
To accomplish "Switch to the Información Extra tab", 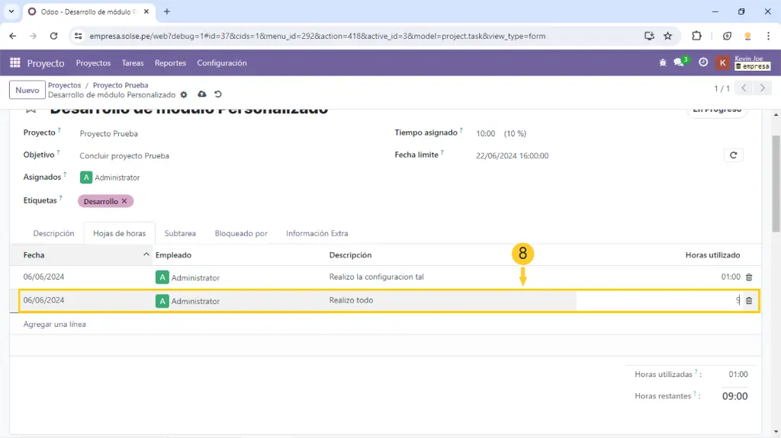I will (317, 233).
